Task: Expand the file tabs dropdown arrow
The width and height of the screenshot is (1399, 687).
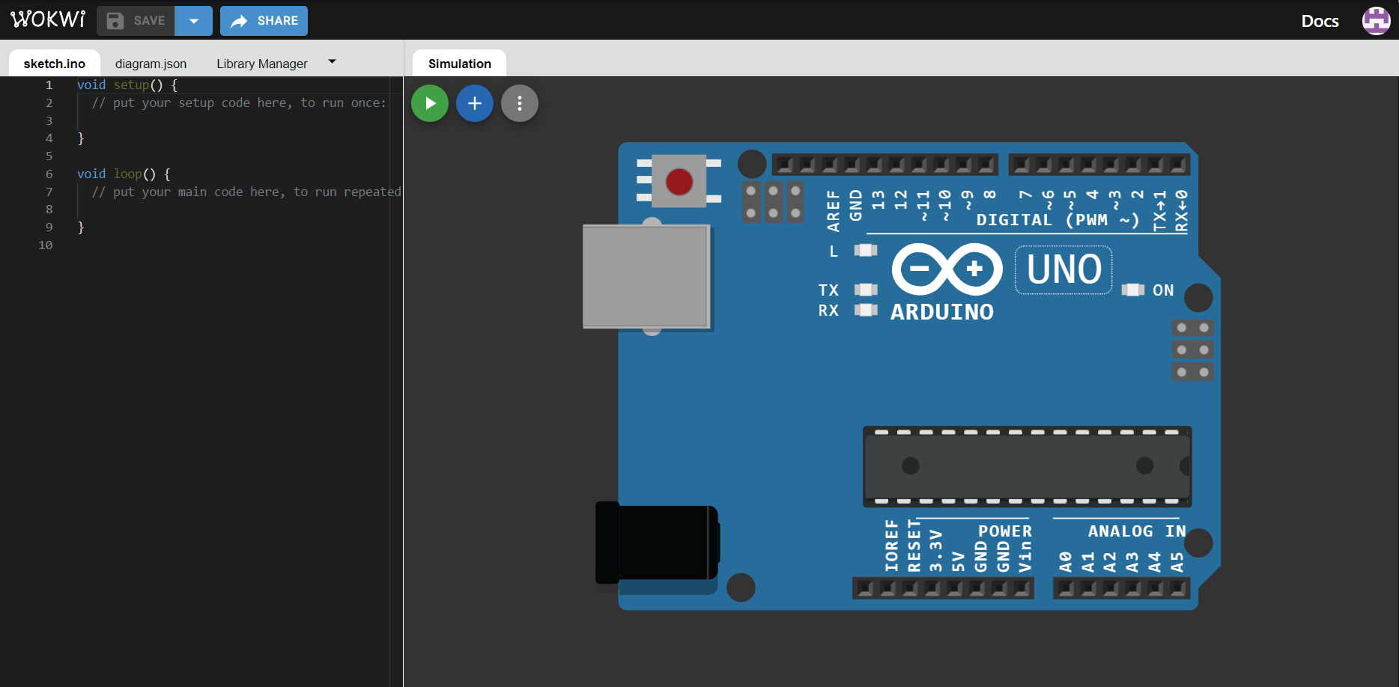Action: [x=332, y=61]
